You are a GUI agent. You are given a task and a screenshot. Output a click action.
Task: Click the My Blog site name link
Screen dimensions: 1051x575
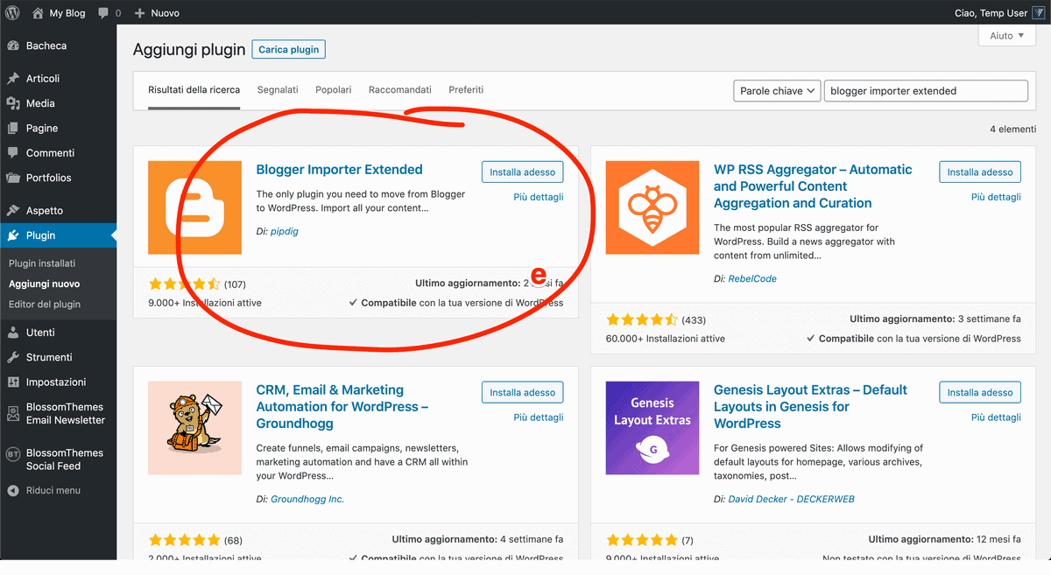(x=67, y=14)
